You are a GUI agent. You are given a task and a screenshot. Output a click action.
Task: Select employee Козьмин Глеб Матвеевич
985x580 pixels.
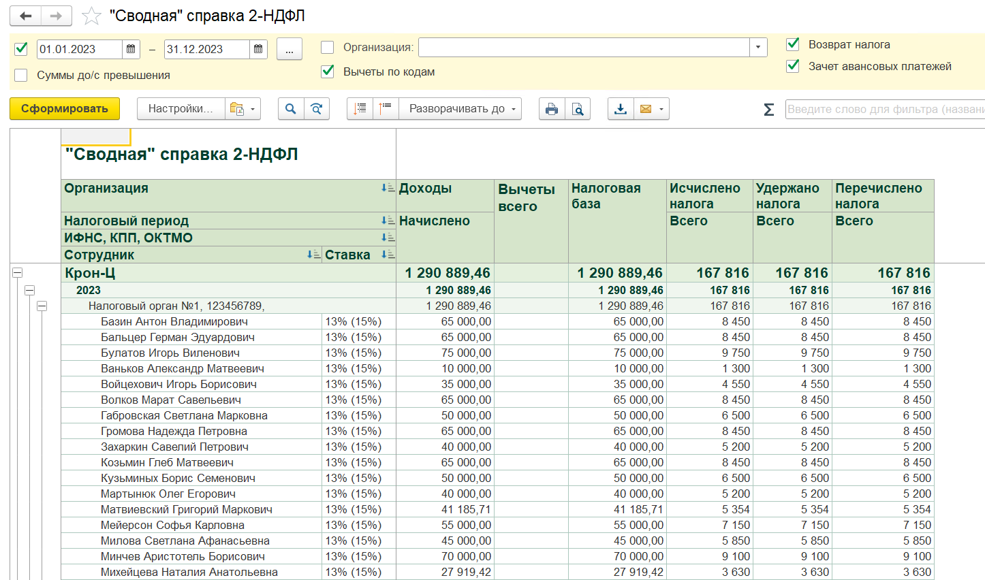point(167,462)
